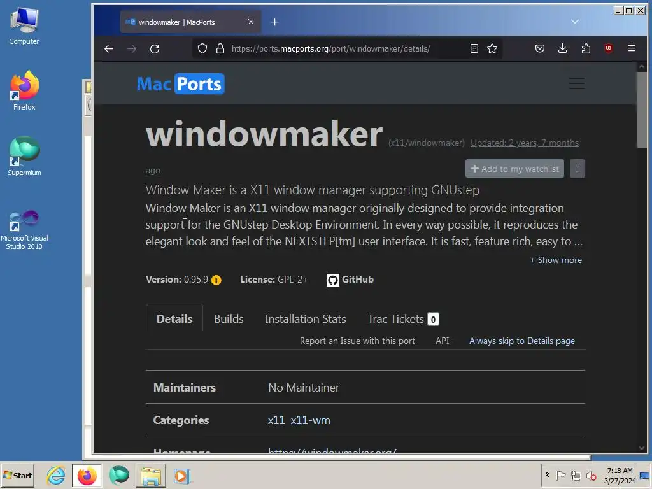Go back to the previous page in Firefox
652x489 pixels.
coord(109,48)
